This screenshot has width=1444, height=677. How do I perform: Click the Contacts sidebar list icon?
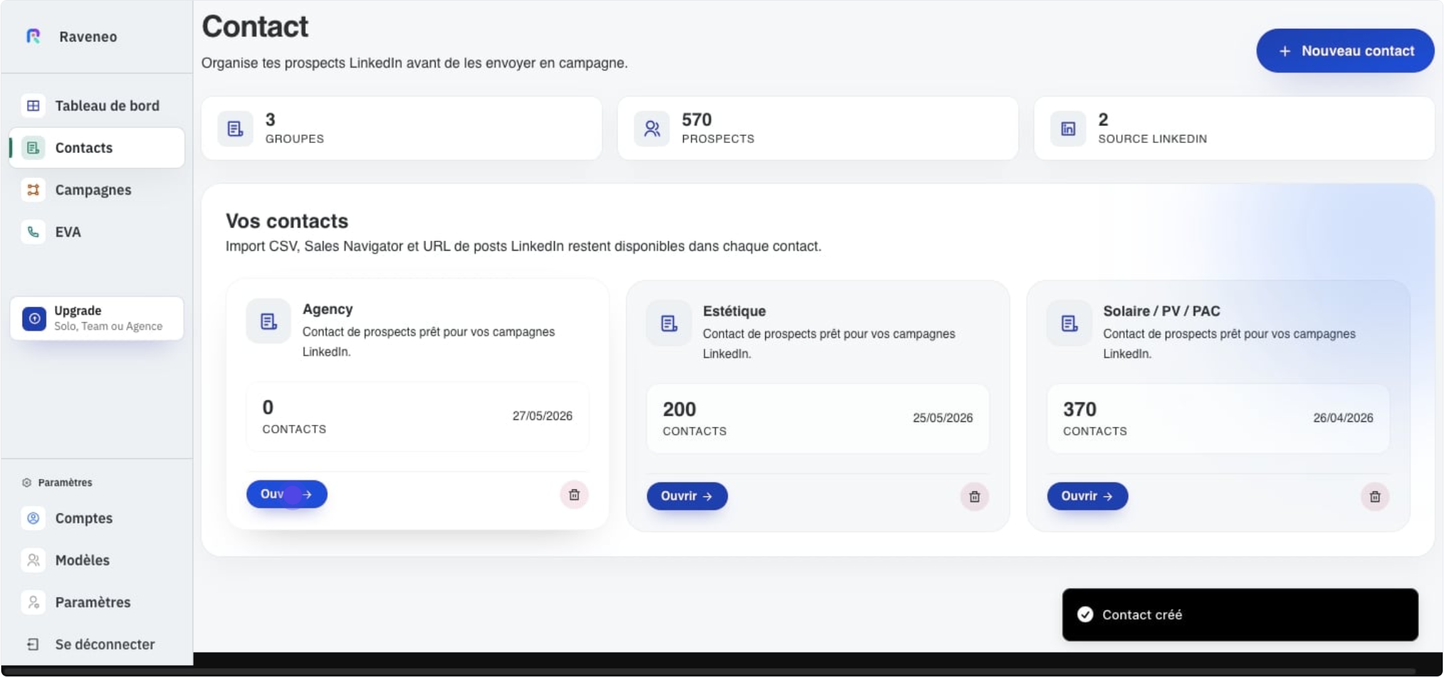(33, 148)
